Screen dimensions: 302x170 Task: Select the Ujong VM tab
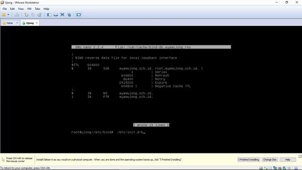(30, 23)
